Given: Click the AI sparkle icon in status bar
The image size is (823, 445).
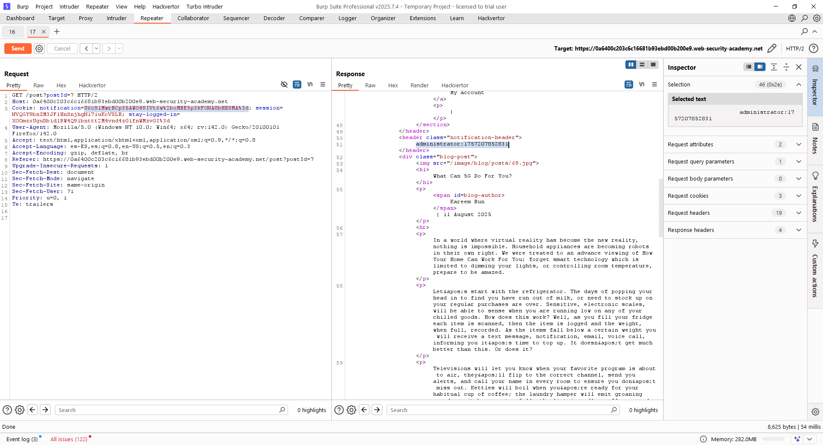Looking at the screenshot, I should tap(797, 439).
